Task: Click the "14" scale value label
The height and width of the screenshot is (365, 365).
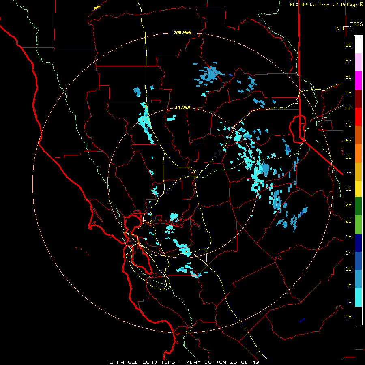Action: pyautogui.click(x=348, y=253)
